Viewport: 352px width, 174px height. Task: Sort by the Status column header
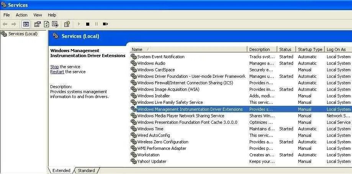tap(287, 49)
